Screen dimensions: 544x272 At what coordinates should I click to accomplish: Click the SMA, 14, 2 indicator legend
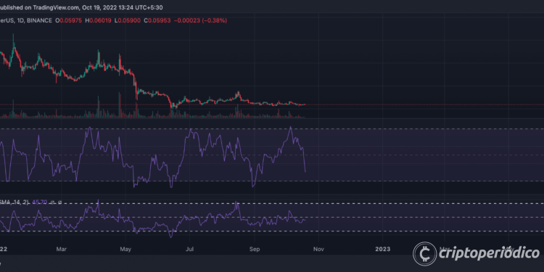pyautogui.click(x=15, y=202)
